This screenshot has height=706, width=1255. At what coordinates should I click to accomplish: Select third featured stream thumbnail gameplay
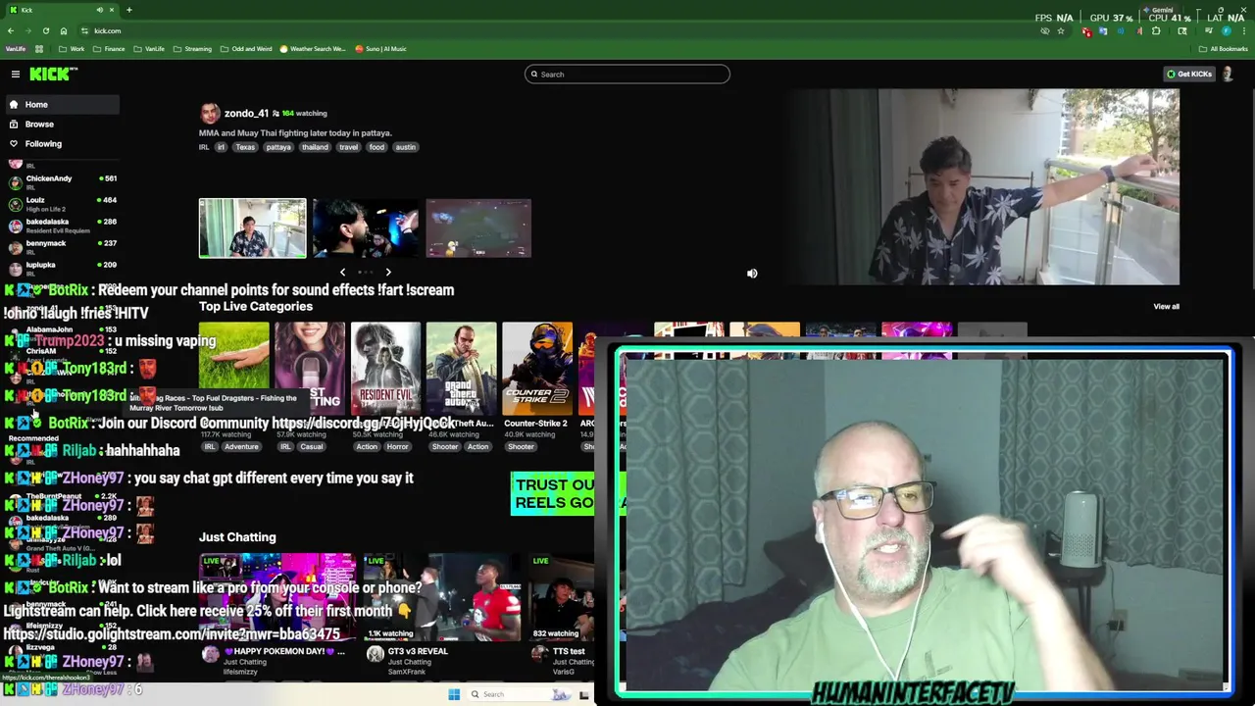478,228
